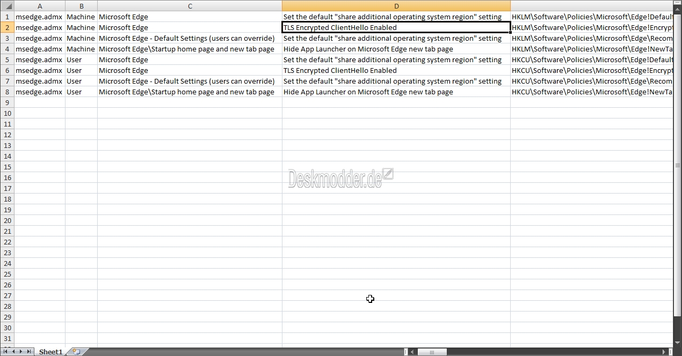Screen dimensions: 682x356
Task: Click row 4 Hide App Launcher cell
Action: point(396,49)
